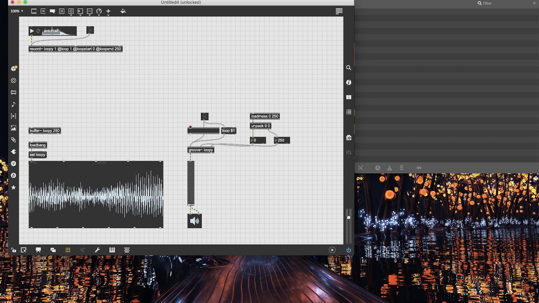Open the plus add-object dropdown
The width and height of the screenshot is (539, 303).
coord(108,12)
